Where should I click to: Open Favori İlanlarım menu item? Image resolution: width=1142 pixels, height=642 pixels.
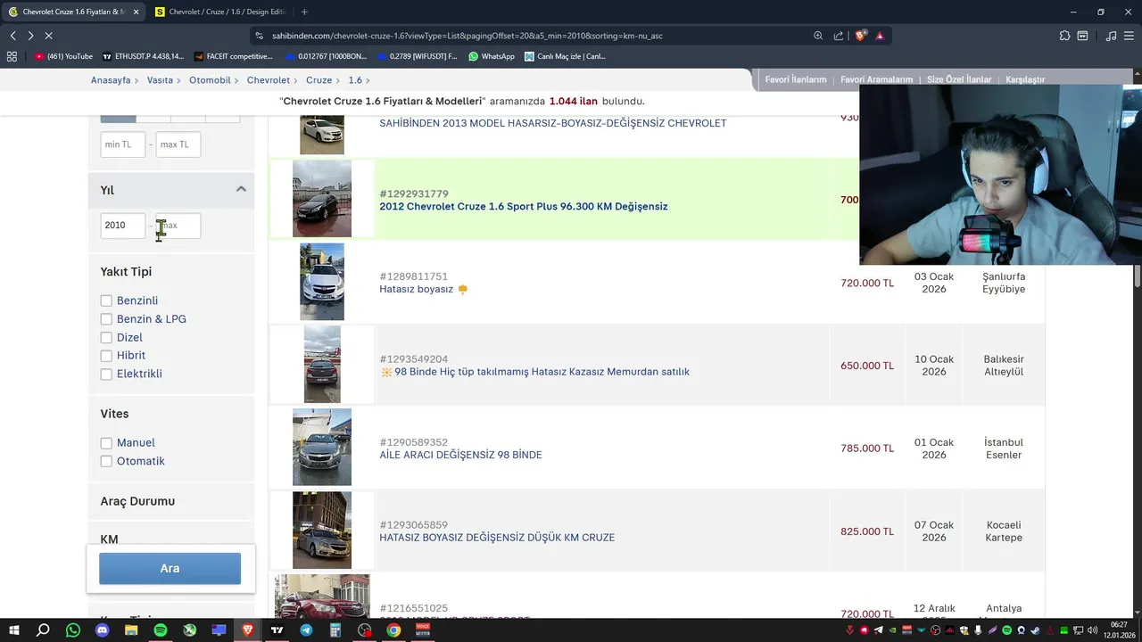pyautogui.click(x=796, y=79)
